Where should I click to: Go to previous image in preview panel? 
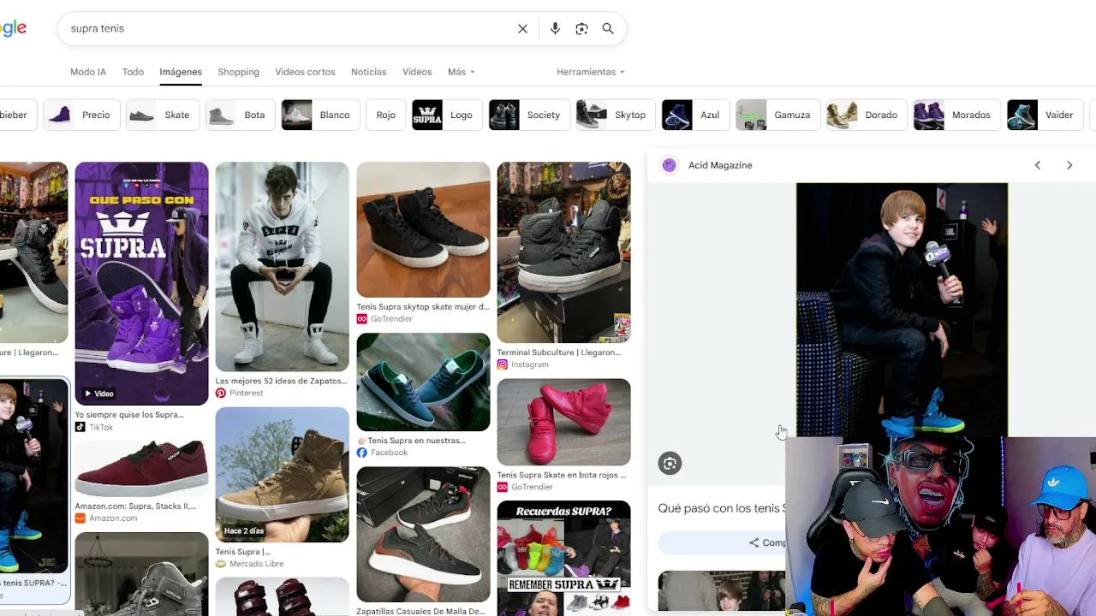(x=1038, y=165)
